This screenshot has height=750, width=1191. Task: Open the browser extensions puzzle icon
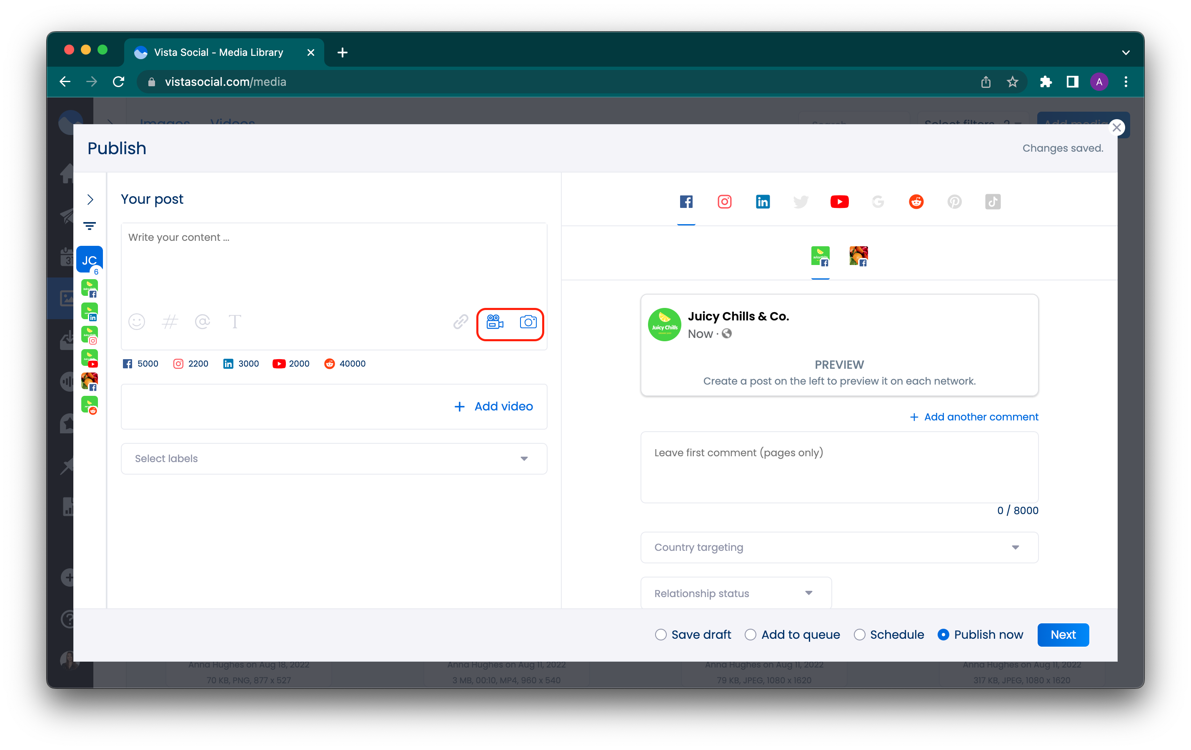[x=1045, y=82]
